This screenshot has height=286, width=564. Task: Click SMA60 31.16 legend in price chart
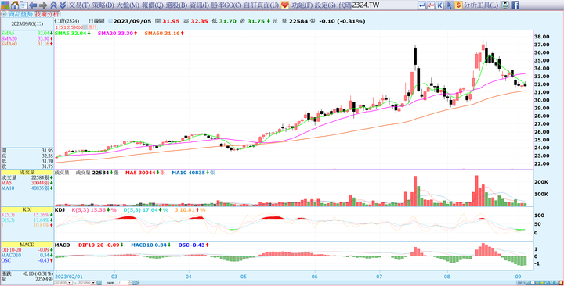pyautogui.click(x=164, y=33)
